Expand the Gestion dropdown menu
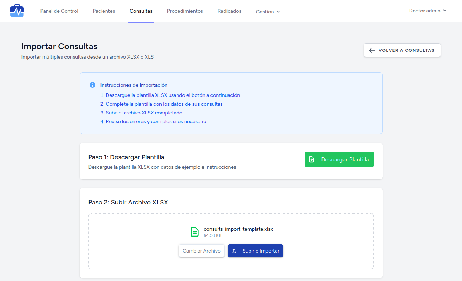The height and width of the screenshot is (281, 462). [x=268, y=12]
